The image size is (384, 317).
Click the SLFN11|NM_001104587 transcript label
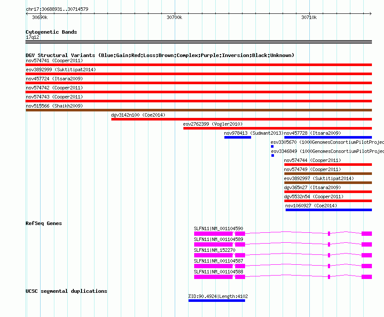coord(218,261)
